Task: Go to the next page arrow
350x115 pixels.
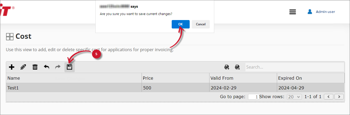Action: coord(339,97)
